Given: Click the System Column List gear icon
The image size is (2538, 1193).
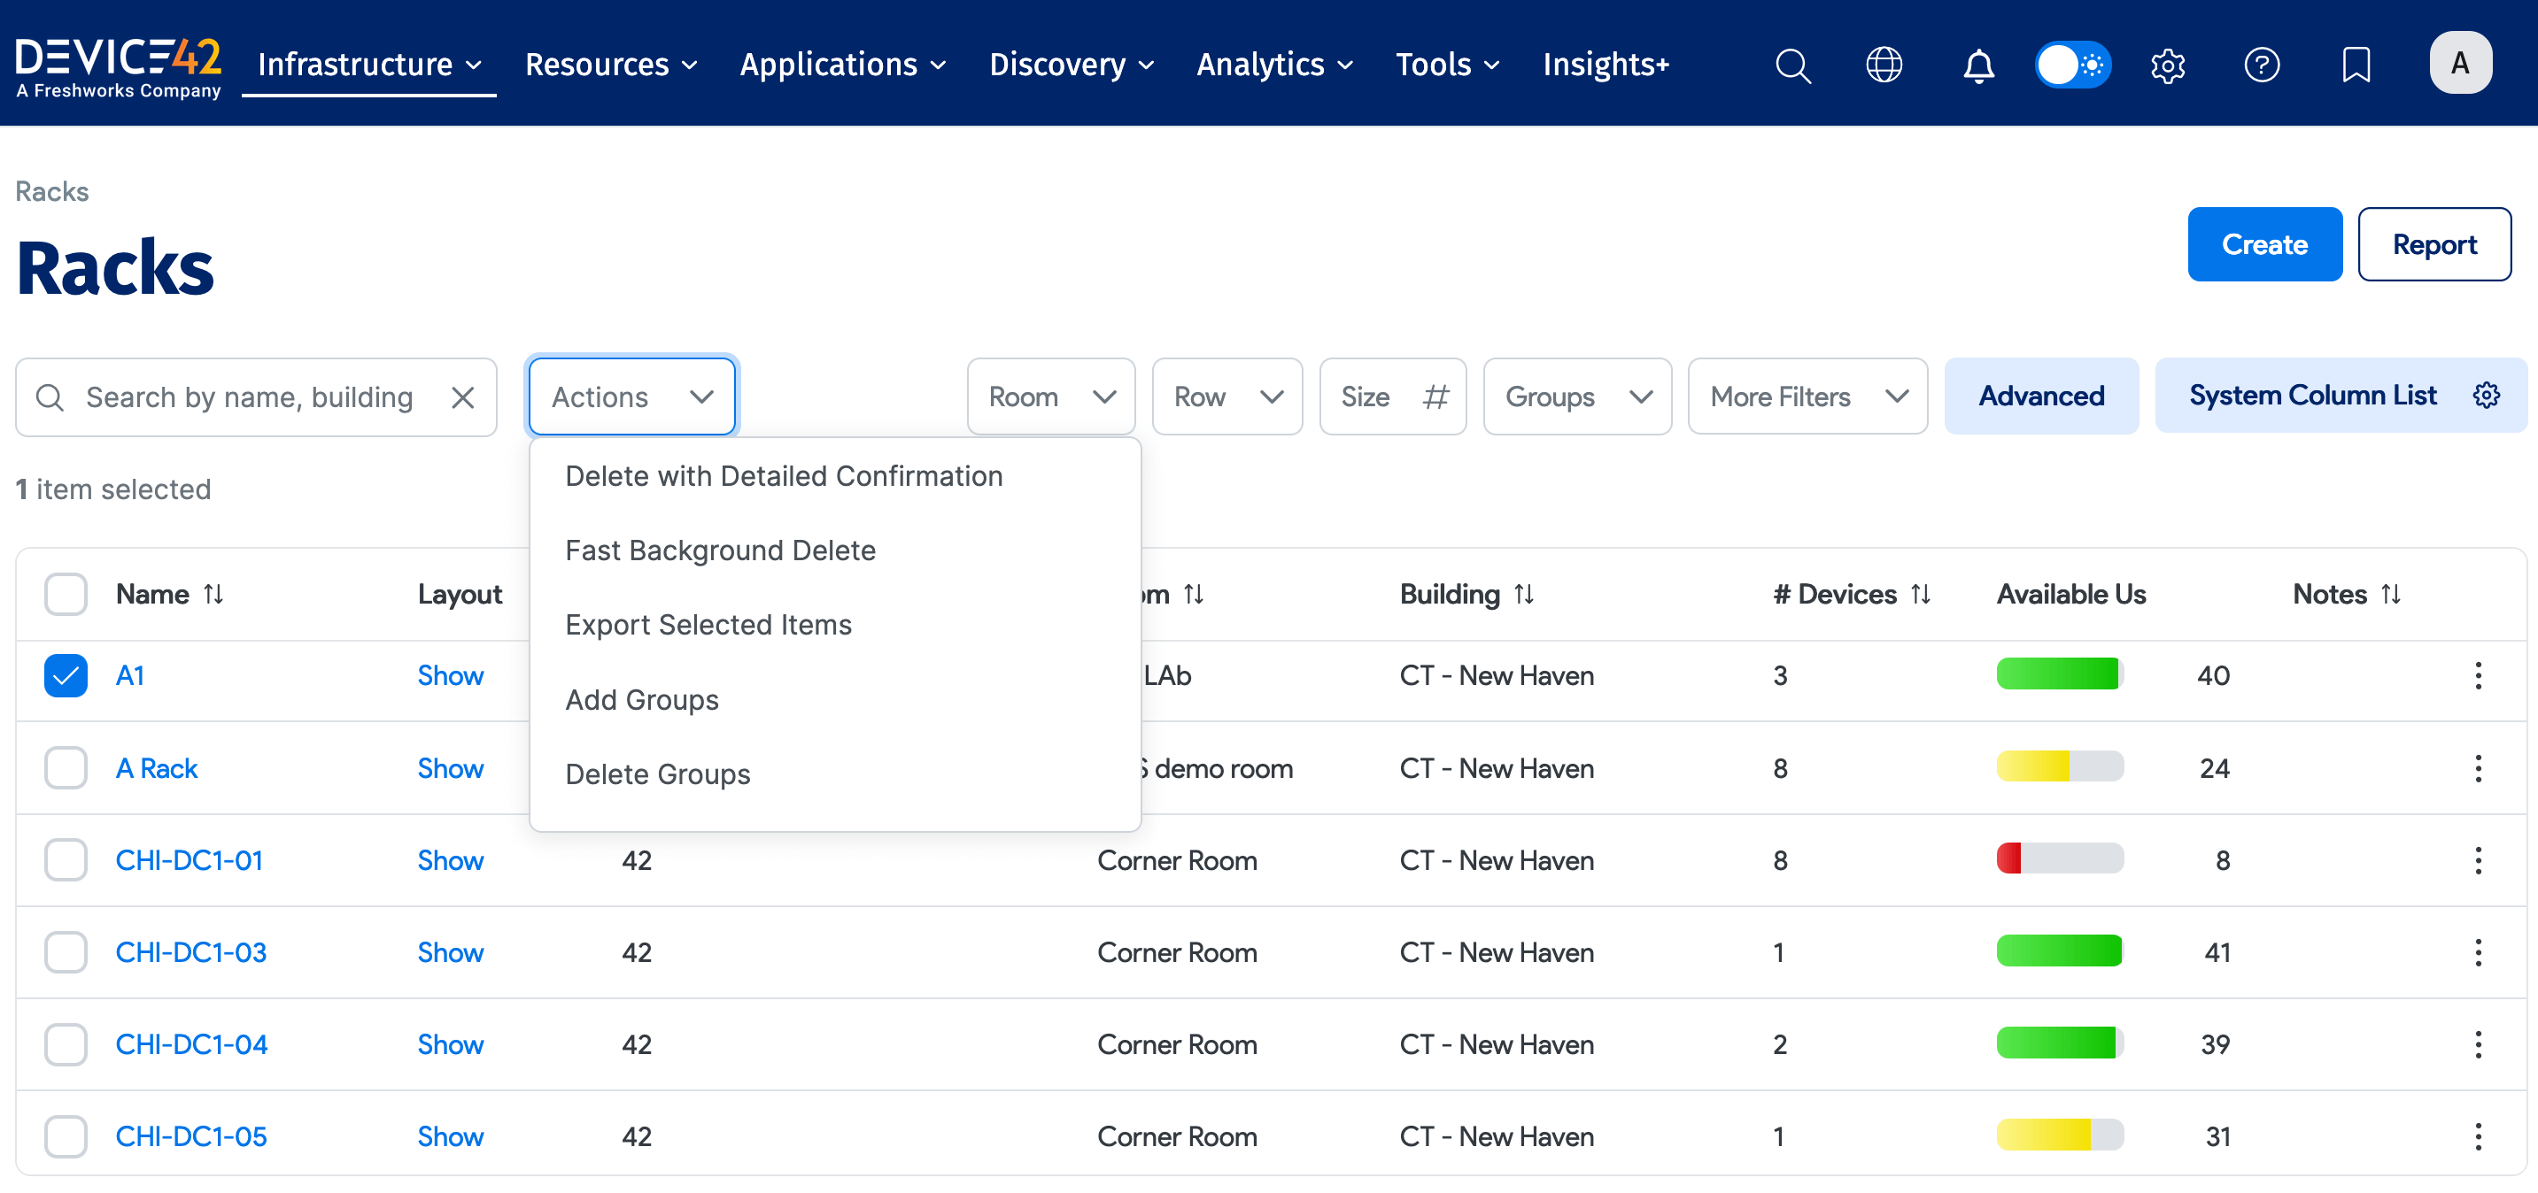Looking at the screenshot, I should pos(2488,395).
